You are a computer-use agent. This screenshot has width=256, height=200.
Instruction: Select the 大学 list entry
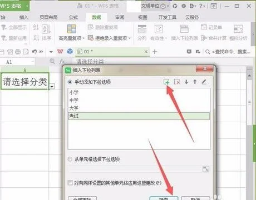coord(139,108)
